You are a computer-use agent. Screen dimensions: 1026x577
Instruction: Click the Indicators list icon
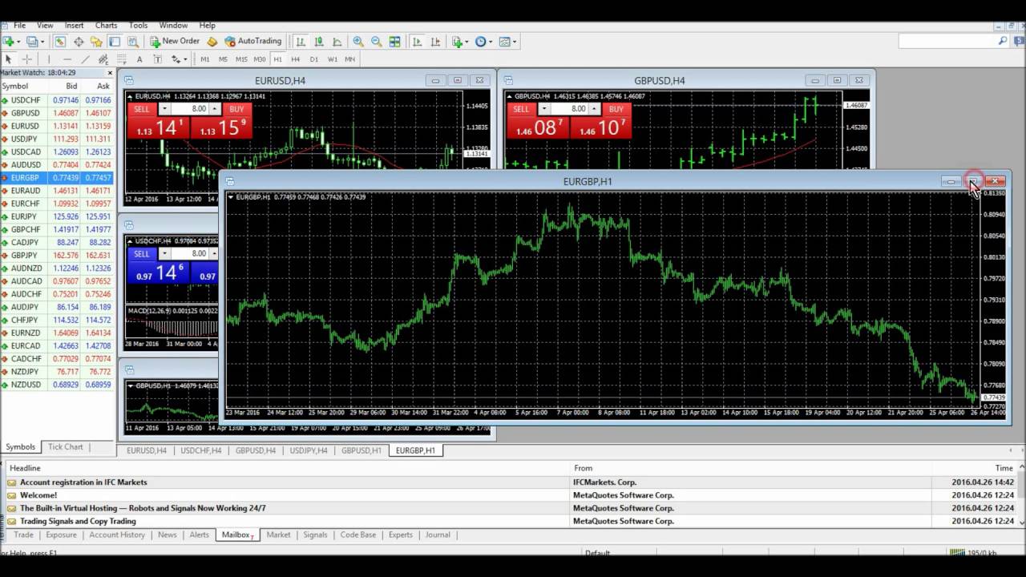click(x=456, y=42)
